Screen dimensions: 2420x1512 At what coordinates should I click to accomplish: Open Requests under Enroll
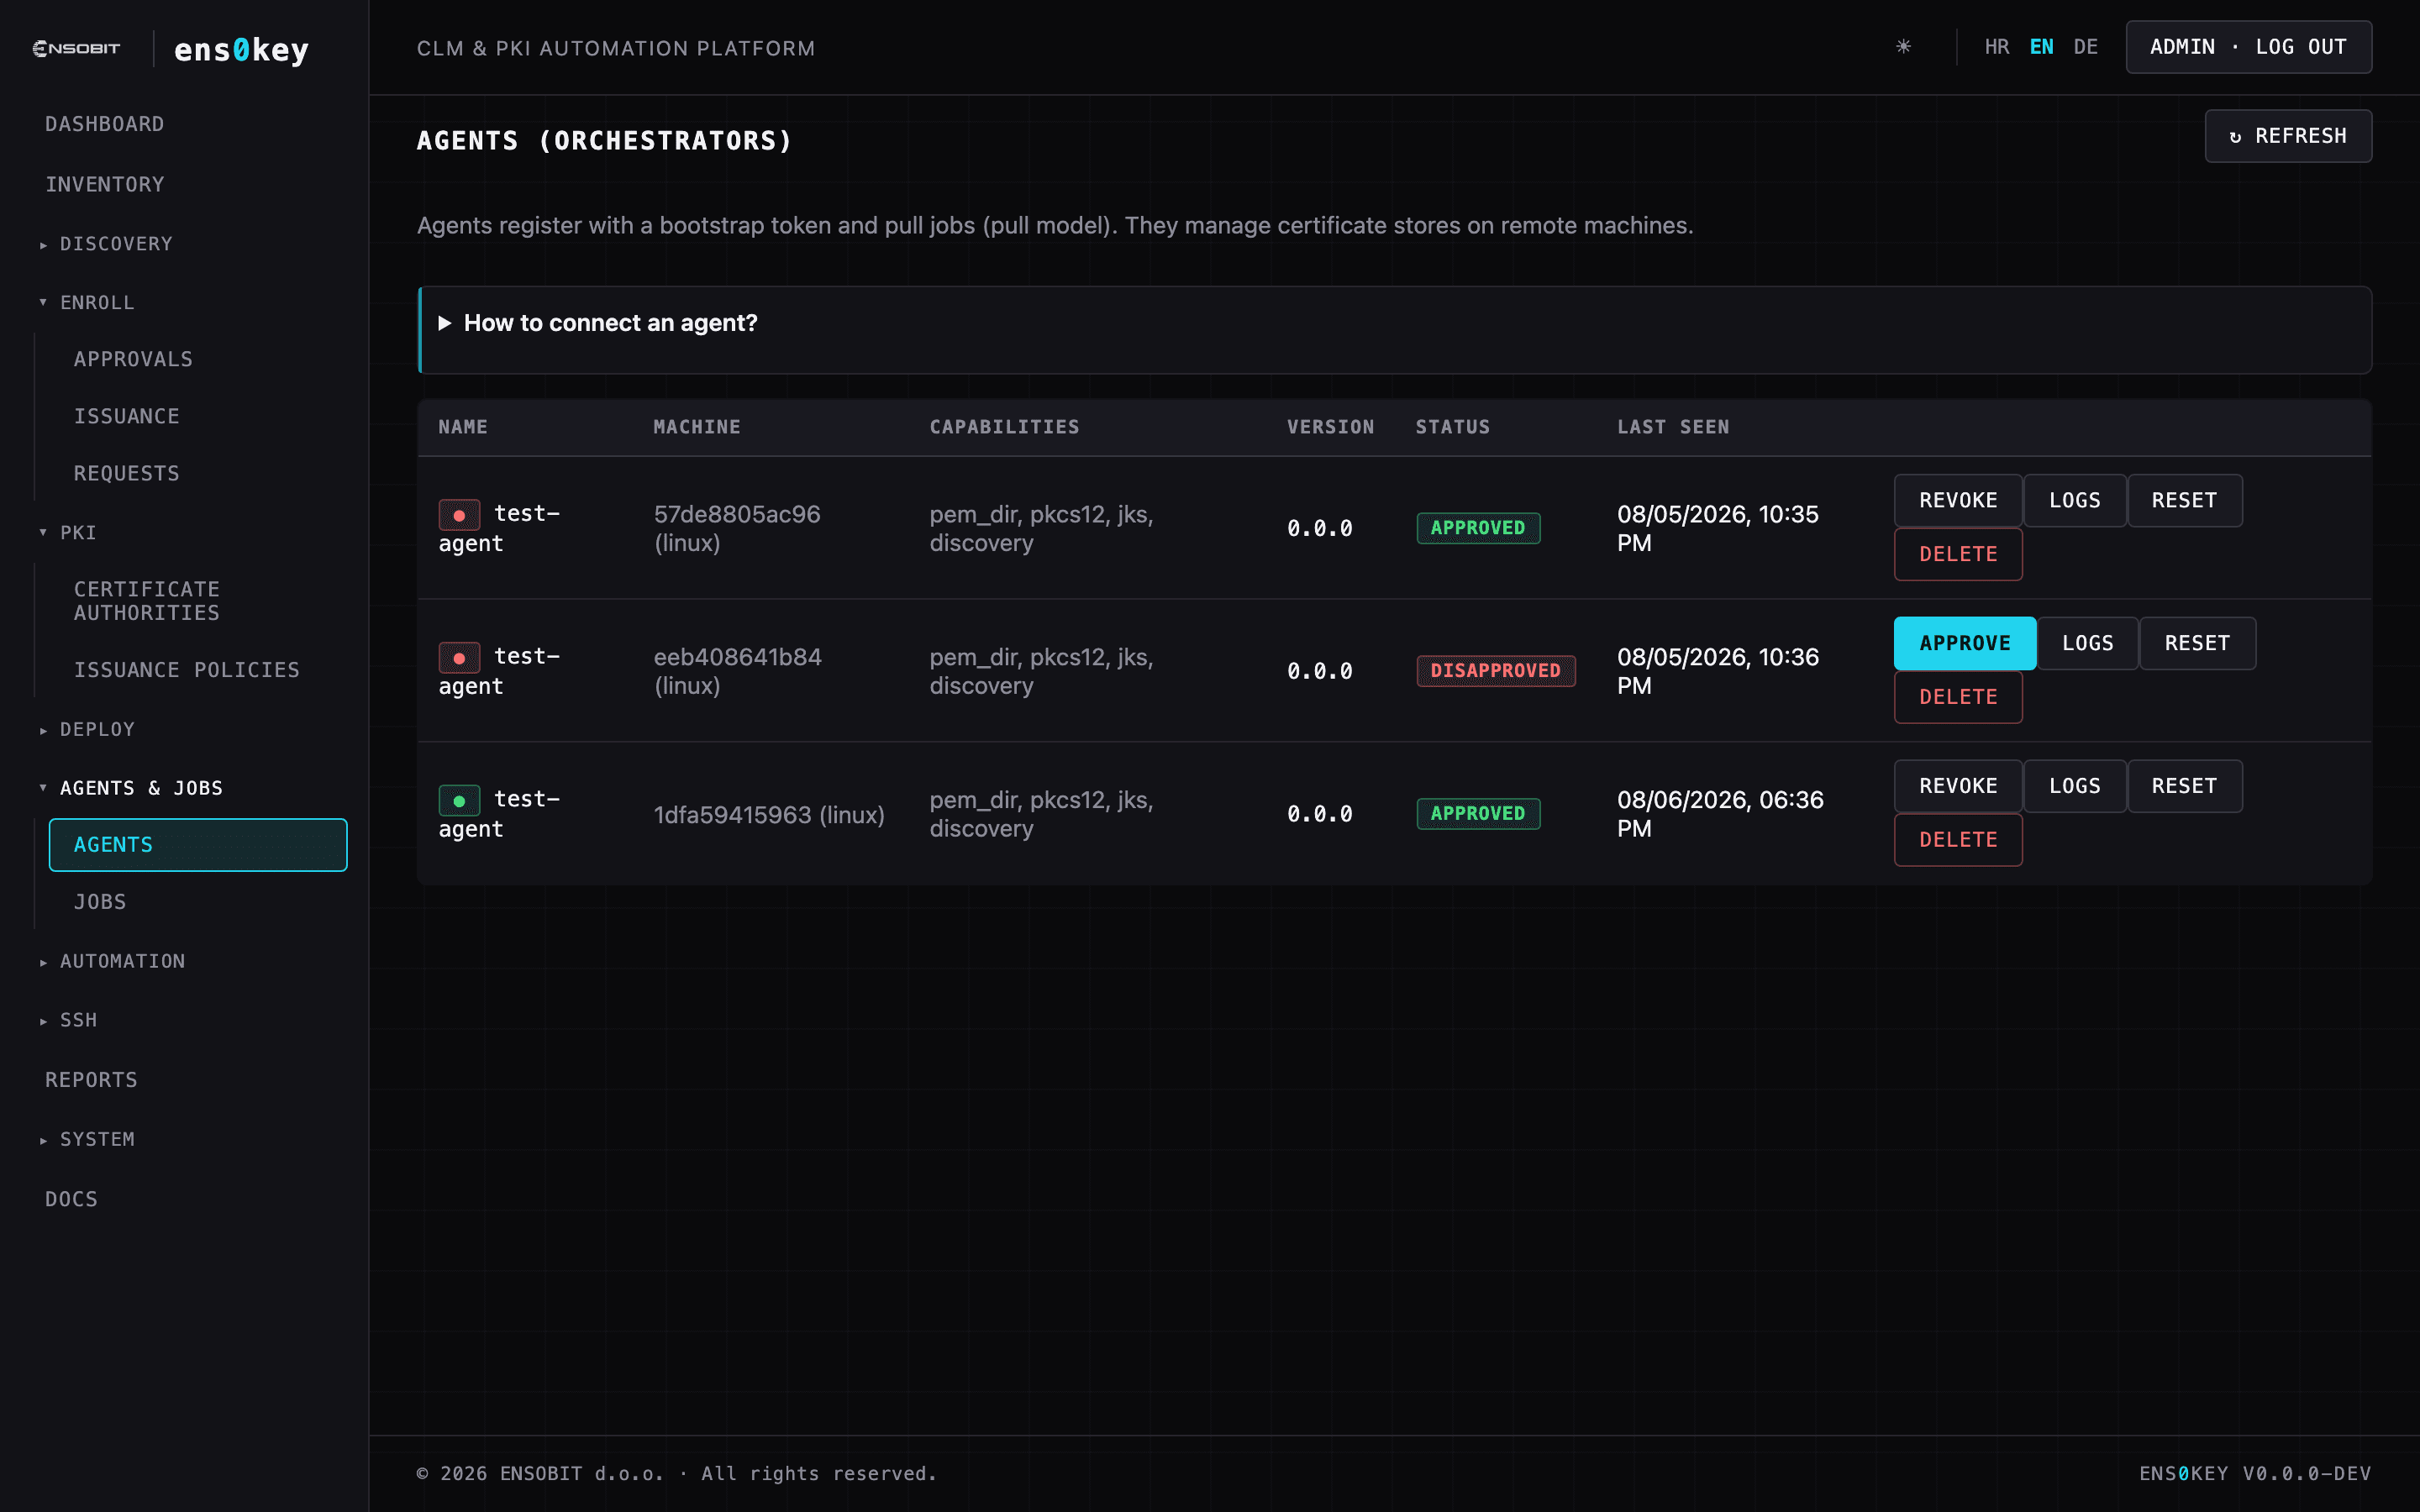click(x=126, y=473)
